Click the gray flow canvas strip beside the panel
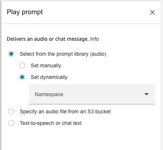 tap(1, 75)
